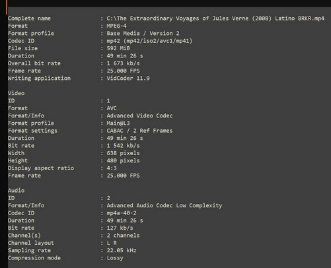
Task: Select the 22.05 kHz sampling rate value
Action: [122, 250]
